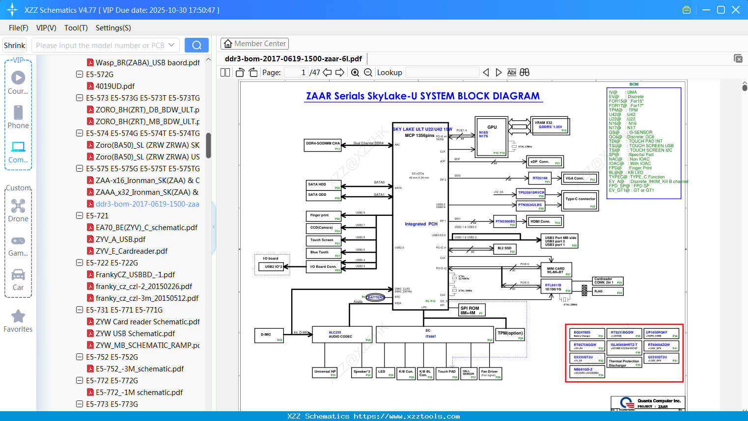Image resolution: width=748 pixels, height=421 pixels.
Task: Collapse the E5-573 E5-573G folder node
Action: click(x=80, y=98)
